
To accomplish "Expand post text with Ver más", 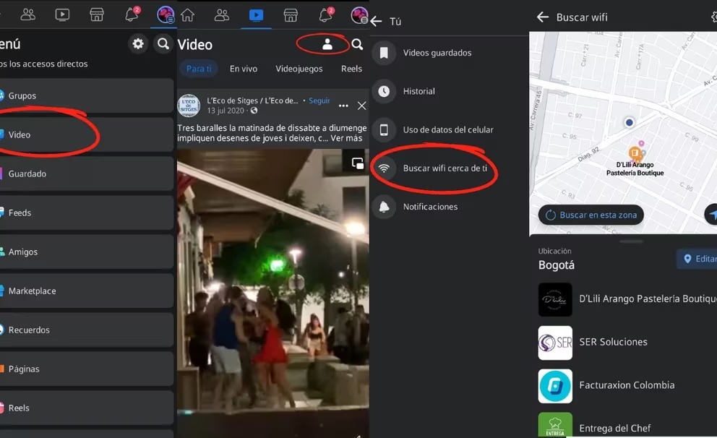I will pyautogui.click(x=346, y=138).
